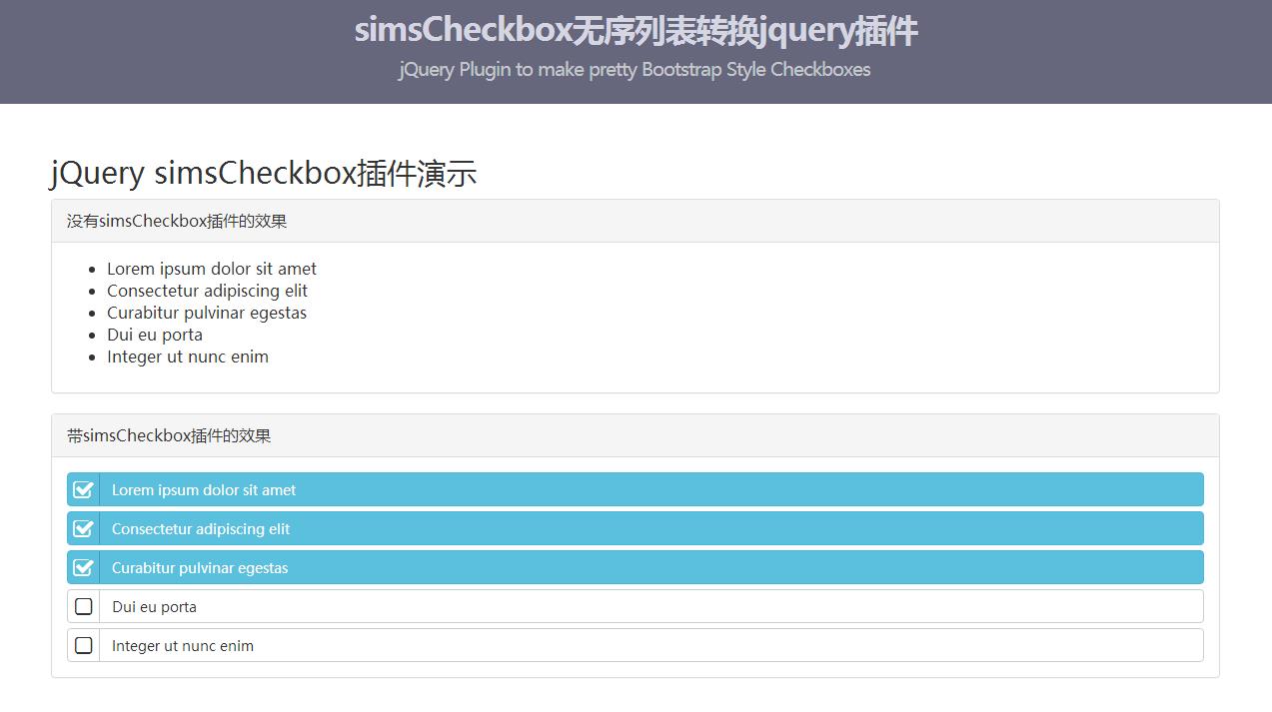Screen dimensions: 1272x712
Task: Click the 'jQuery Plugin to make pretty Bootstrap Style Checkboxes' subtitle
Action: coord(635,69)
